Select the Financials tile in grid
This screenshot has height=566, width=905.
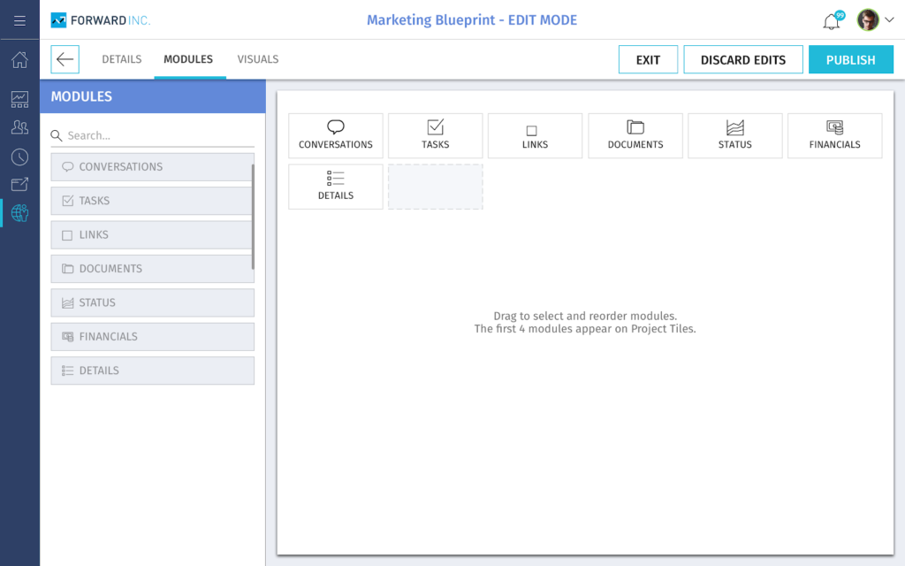[834, 135]
